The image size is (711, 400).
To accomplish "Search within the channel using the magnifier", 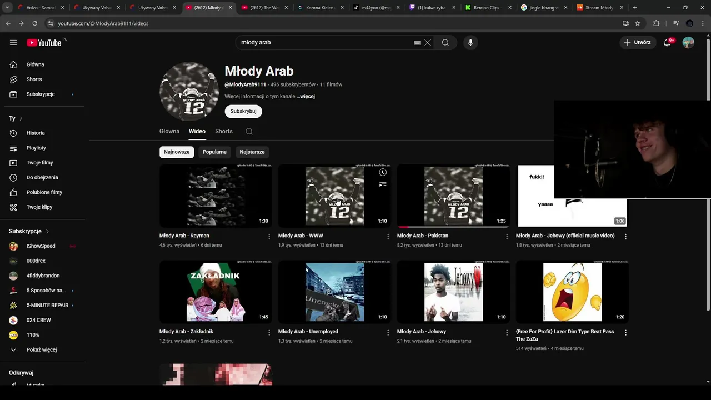I will point(249,132).
